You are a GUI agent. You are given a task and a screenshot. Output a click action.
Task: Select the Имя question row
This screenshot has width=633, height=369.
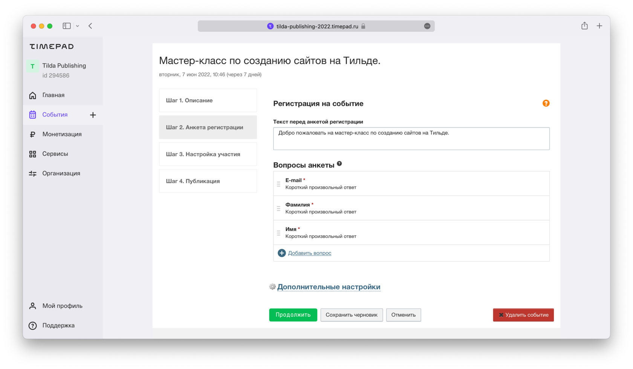411,233
